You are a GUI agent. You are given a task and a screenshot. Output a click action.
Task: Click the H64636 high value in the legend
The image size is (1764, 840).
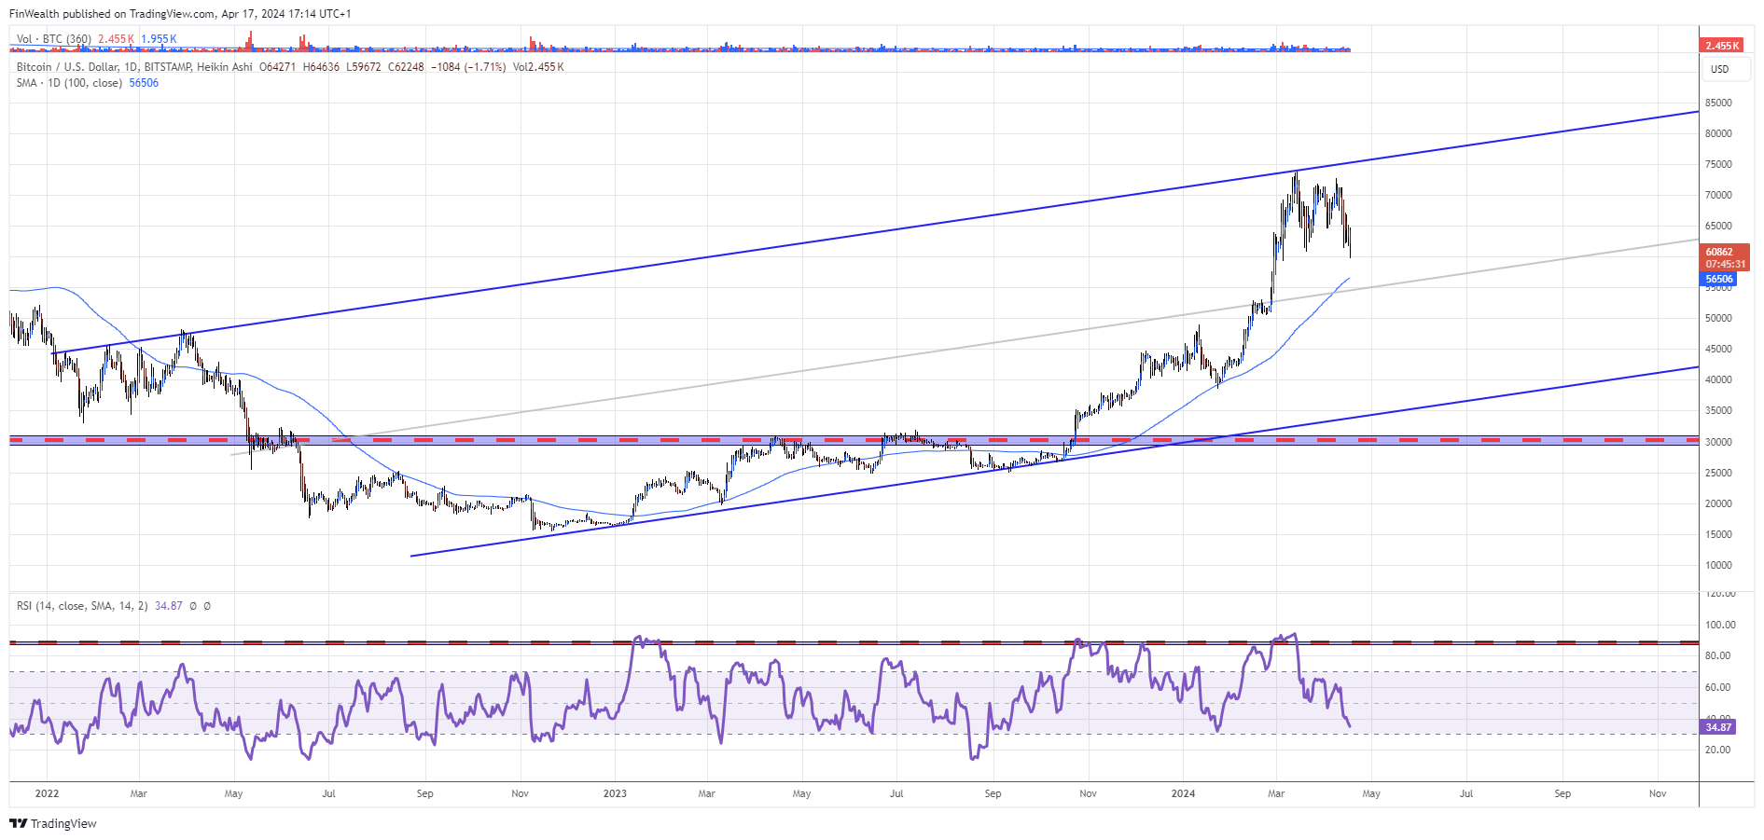click(321, 67)
